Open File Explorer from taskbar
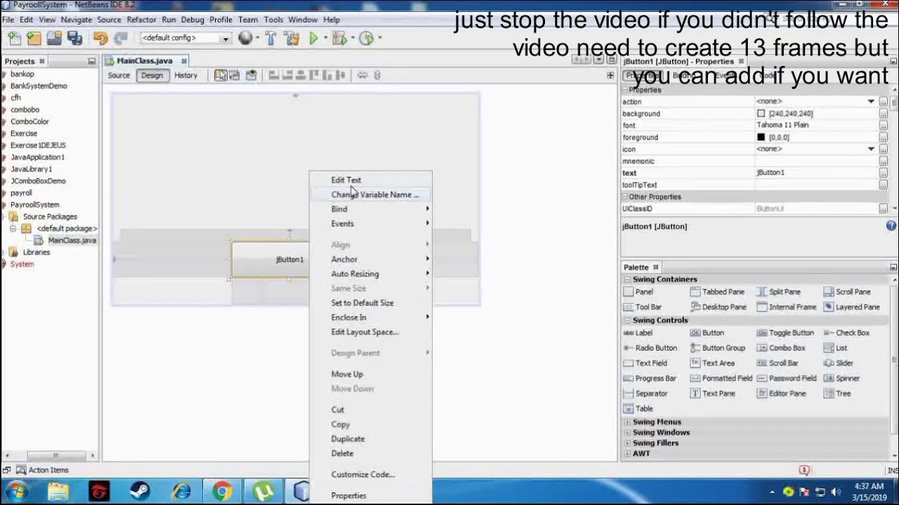Screen dimensions: 899x505 (x=58, y=491)
